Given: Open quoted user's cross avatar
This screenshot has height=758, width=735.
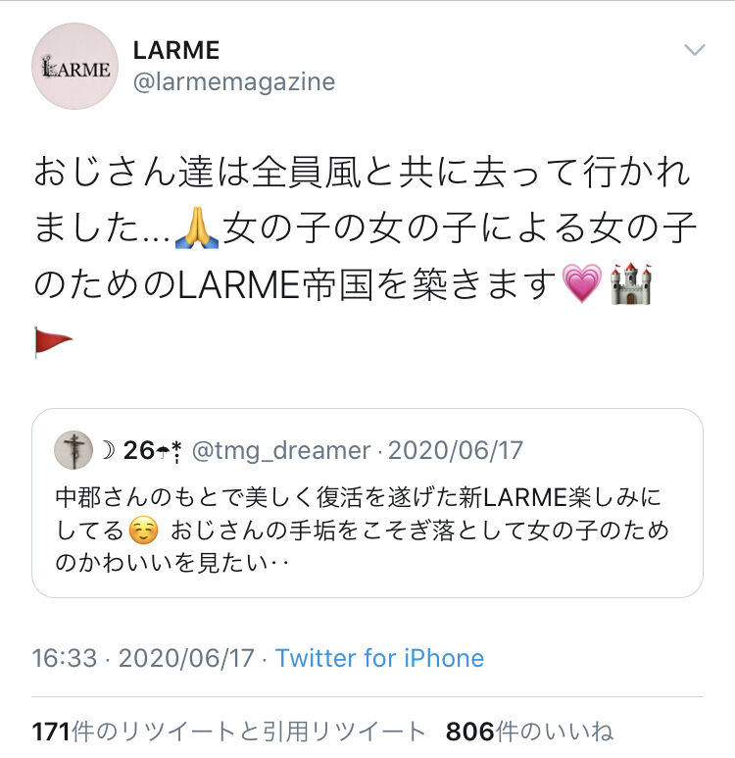Looking at the screenshot, I should click(x=73, y=450).
